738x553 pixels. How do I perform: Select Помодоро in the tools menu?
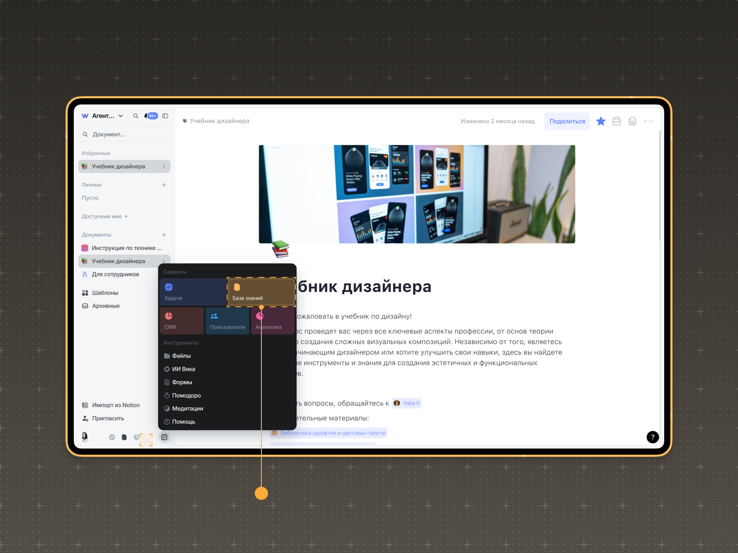(186, 395)
